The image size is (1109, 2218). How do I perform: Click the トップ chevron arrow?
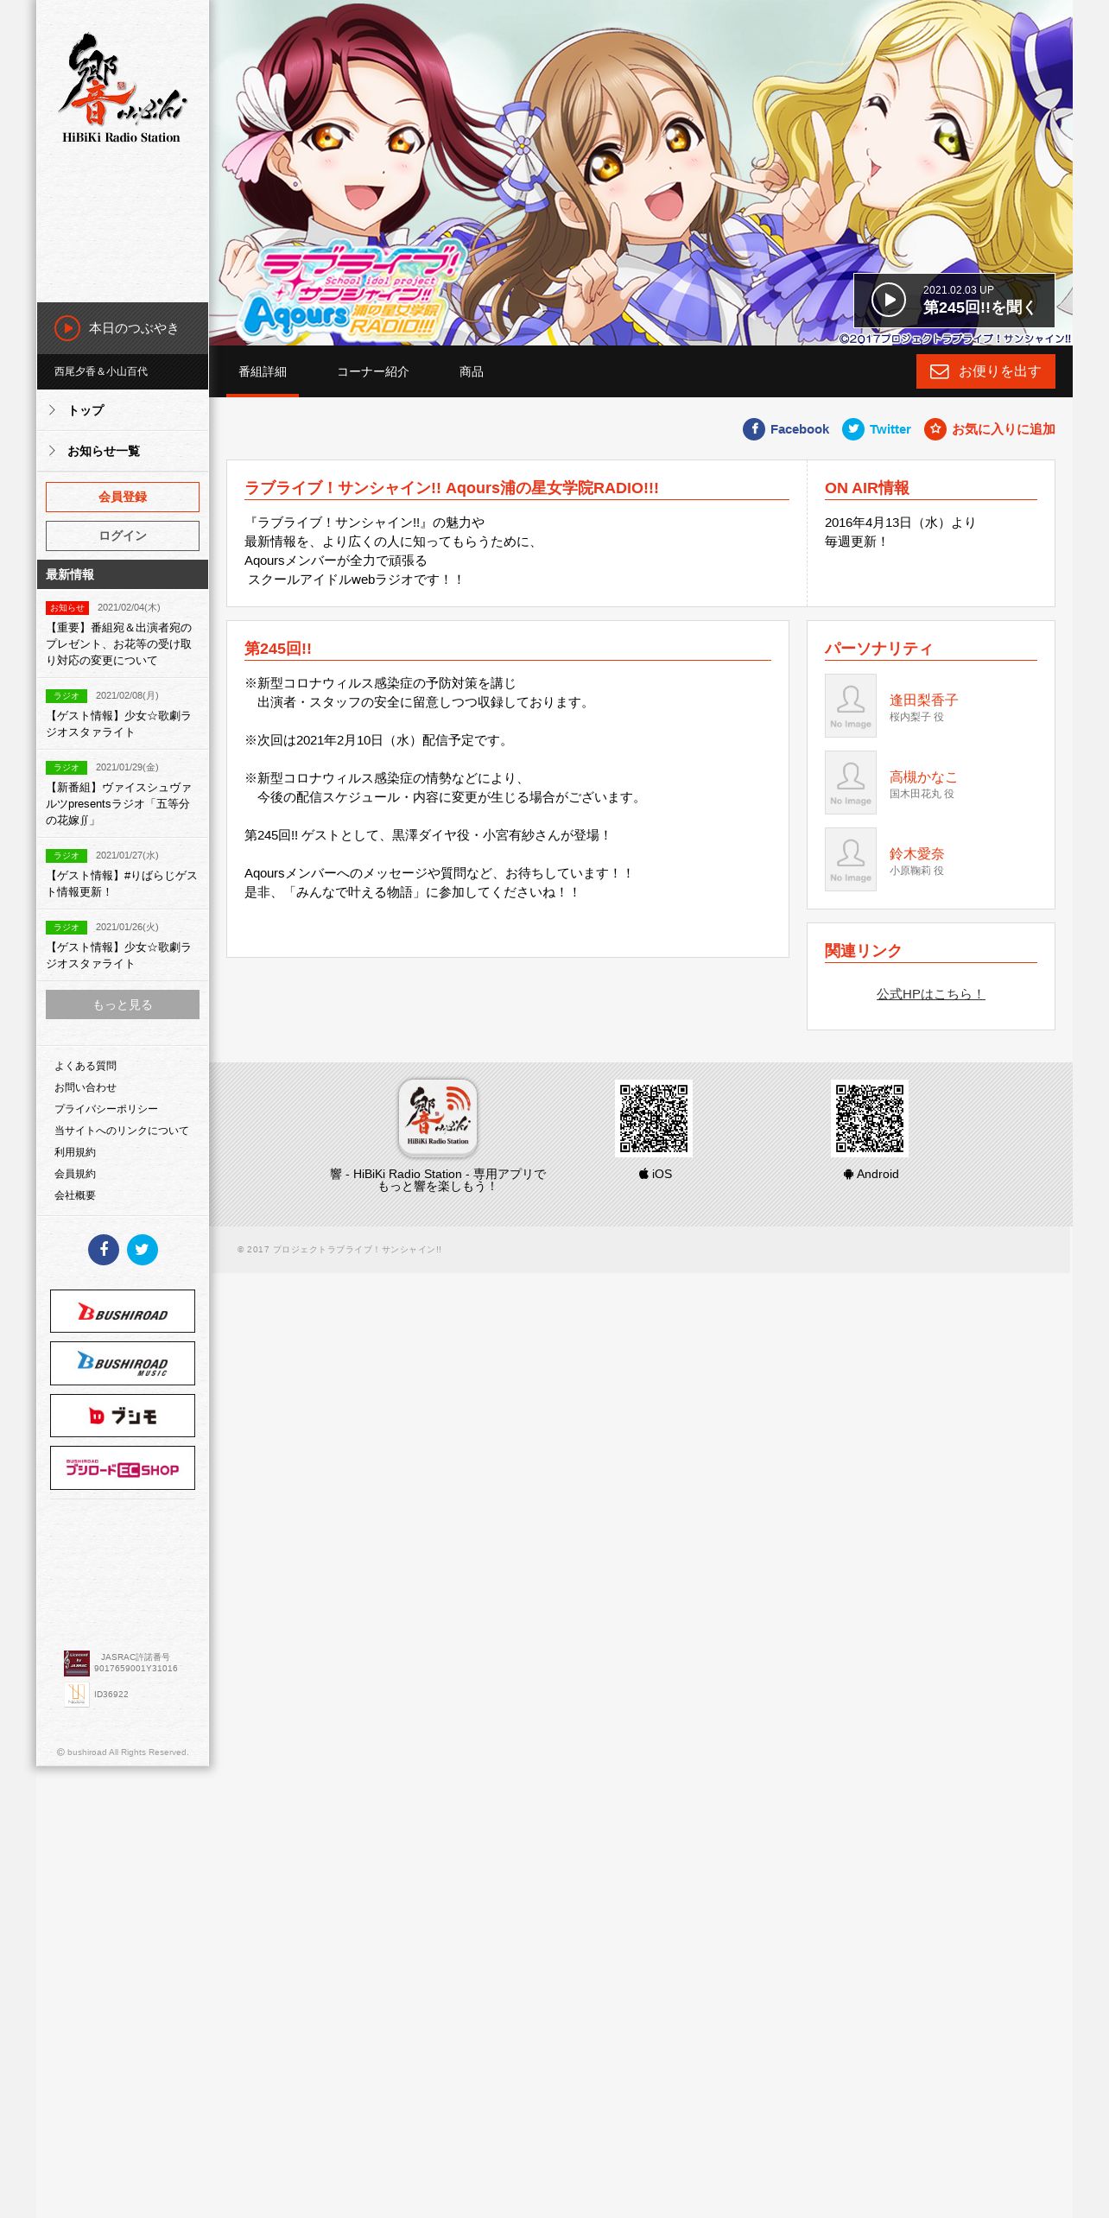(x=52, y=410)
